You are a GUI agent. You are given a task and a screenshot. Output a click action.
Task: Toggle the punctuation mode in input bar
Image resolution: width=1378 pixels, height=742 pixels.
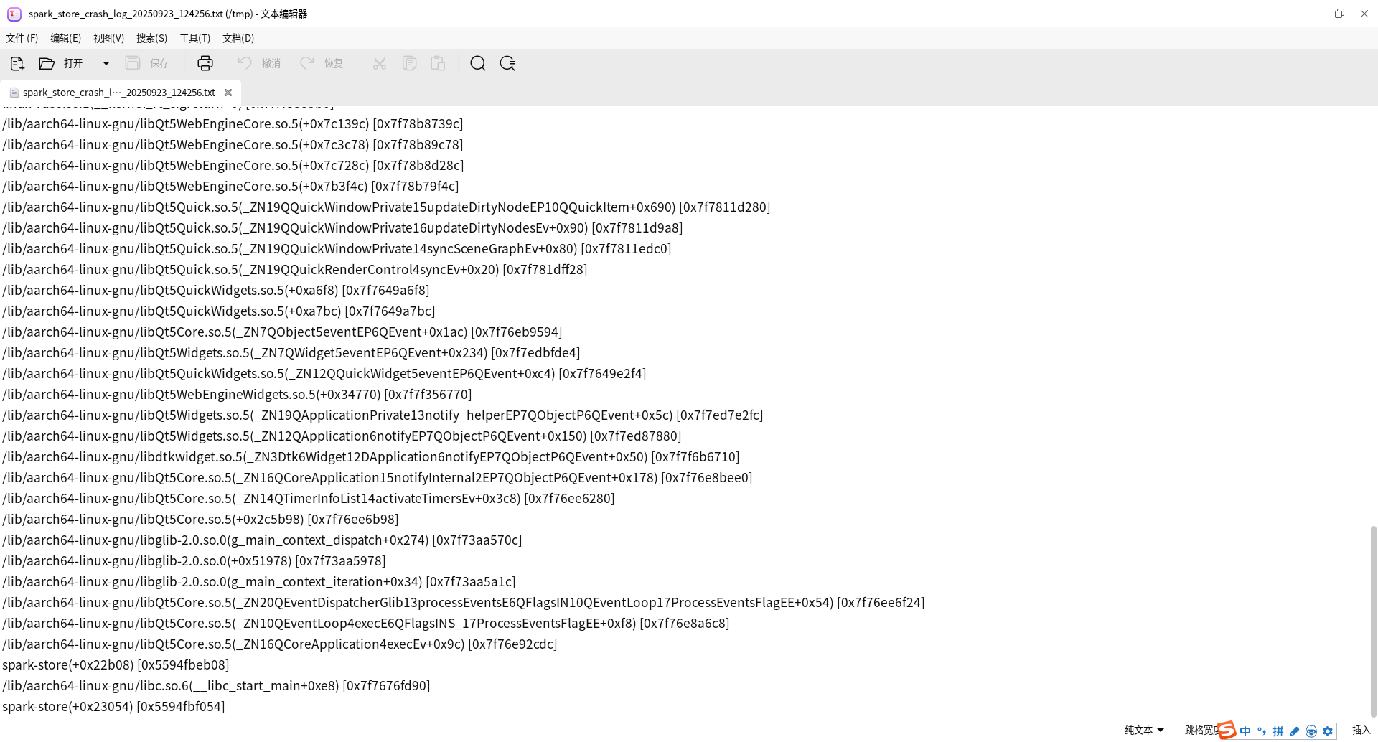coord(1262,731)
